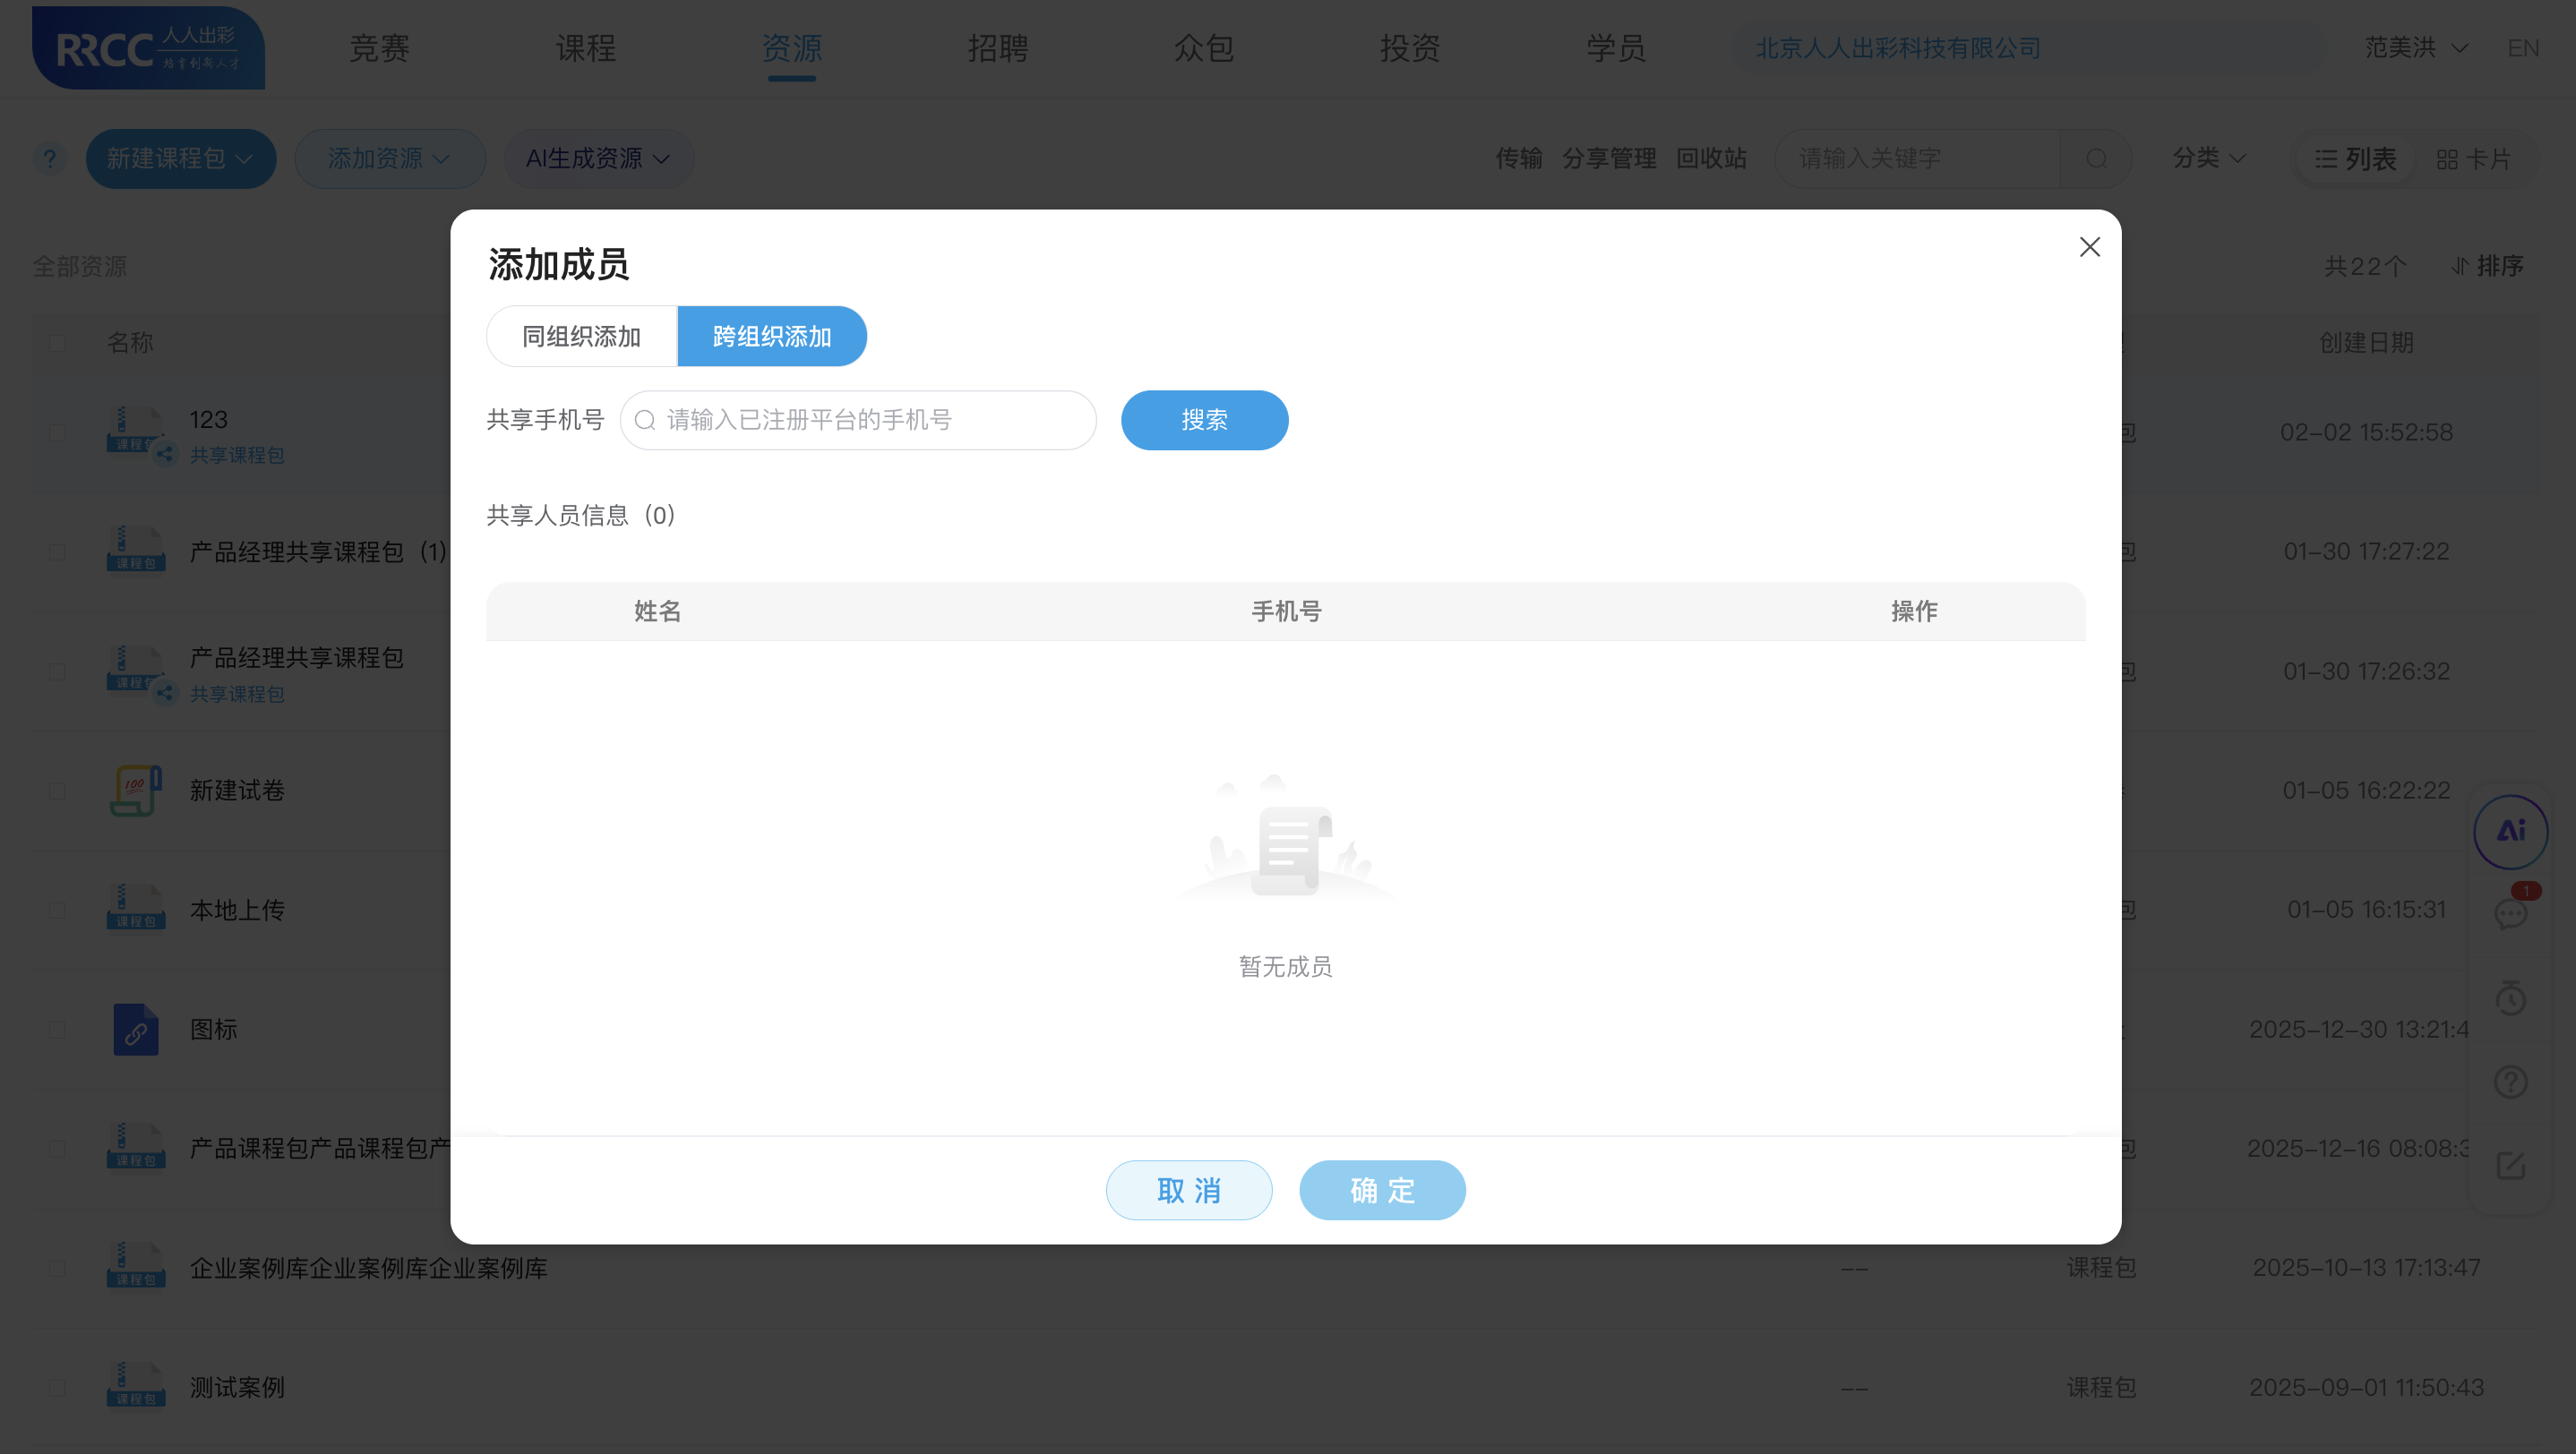Switch to the 同组织添加 tab

click(581, 336)
